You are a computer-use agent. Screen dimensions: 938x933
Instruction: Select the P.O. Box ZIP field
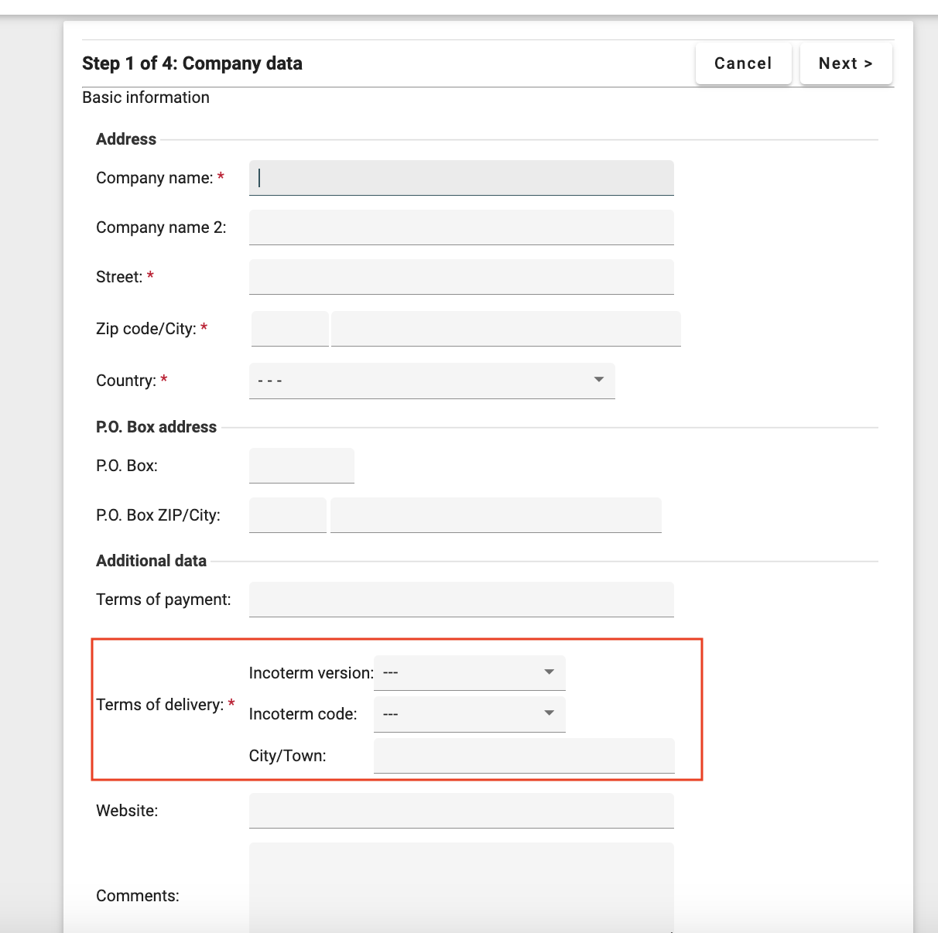click(288, 515)
